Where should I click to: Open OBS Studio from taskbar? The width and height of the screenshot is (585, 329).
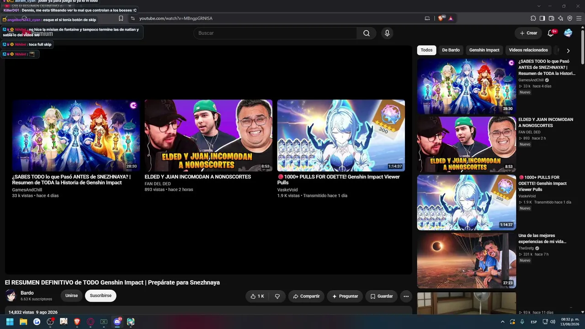click(50, 322)
